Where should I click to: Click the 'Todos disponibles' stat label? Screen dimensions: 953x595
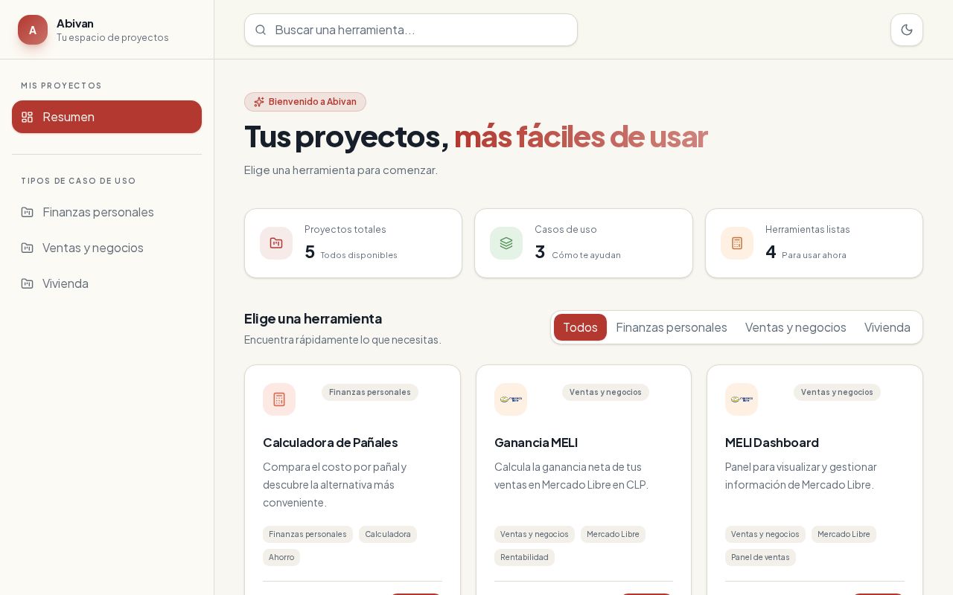[359, 255]
